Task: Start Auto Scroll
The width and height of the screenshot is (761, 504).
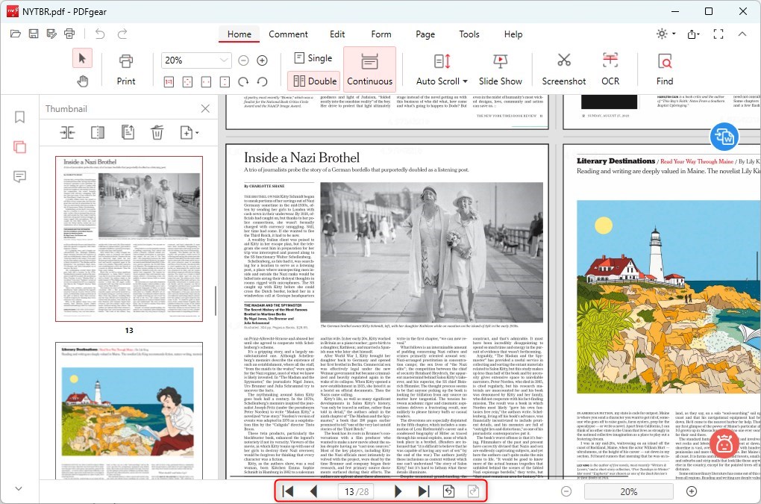Action: [x=437, y=69]
